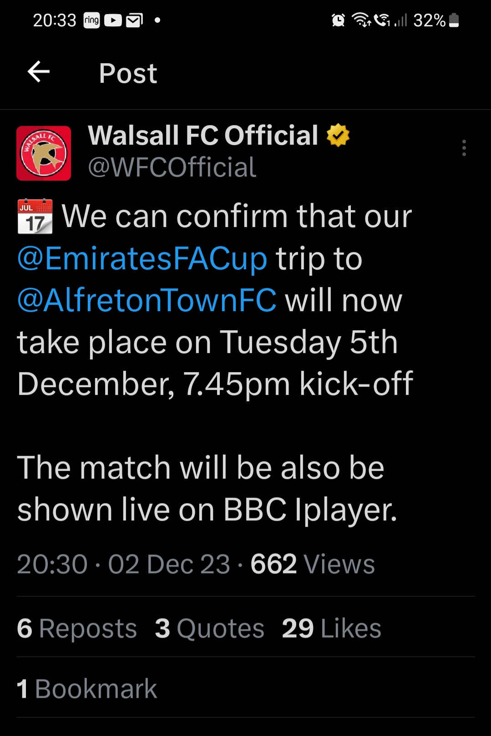The width and height of the screenshot is (491, 736).
Task: Open the three-dot more options menu
Action: [464, 148]
